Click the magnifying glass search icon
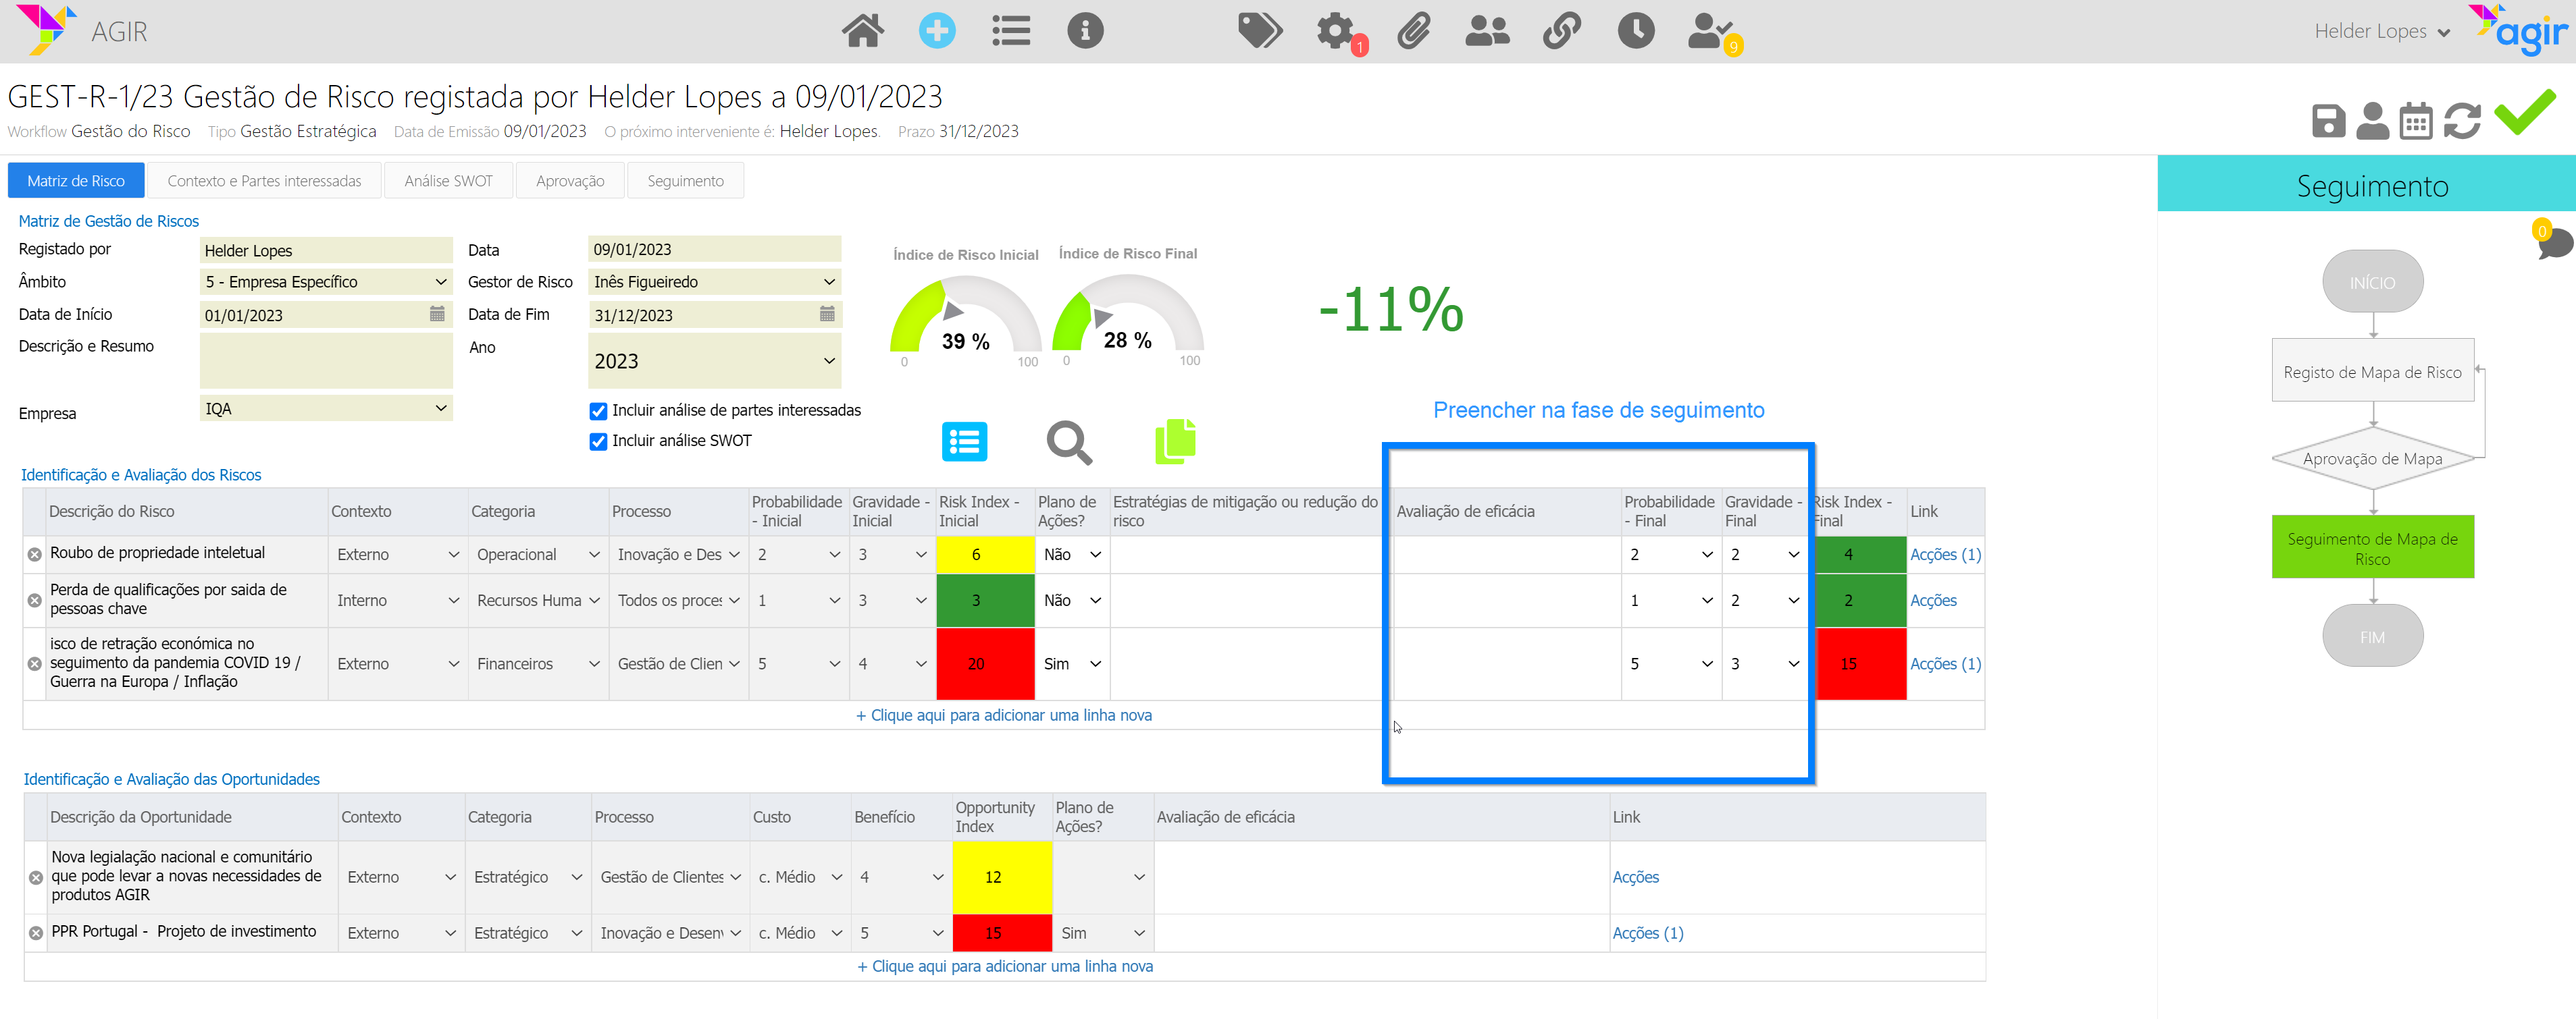2576x1019 pixels. [x=1068, y=443]
